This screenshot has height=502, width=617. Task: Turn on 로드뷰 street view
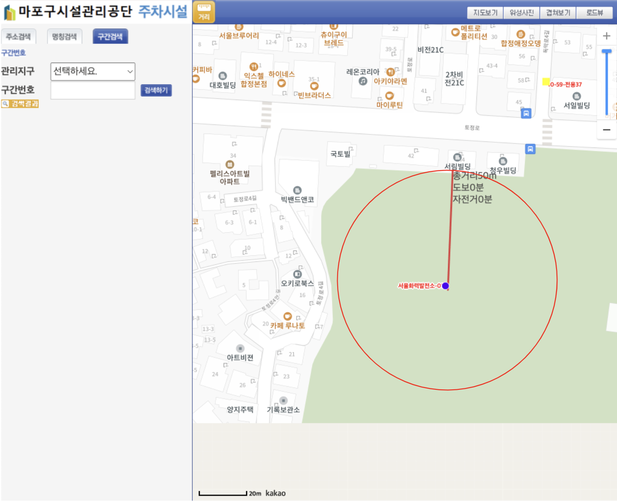(x=594, y=13)
